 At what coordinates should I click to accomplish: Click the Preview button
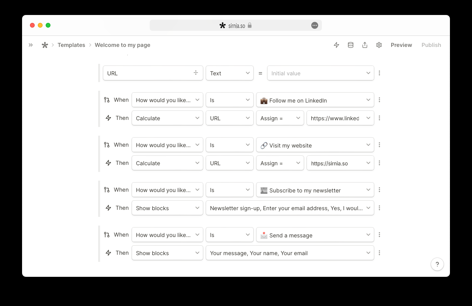[401, 45]
